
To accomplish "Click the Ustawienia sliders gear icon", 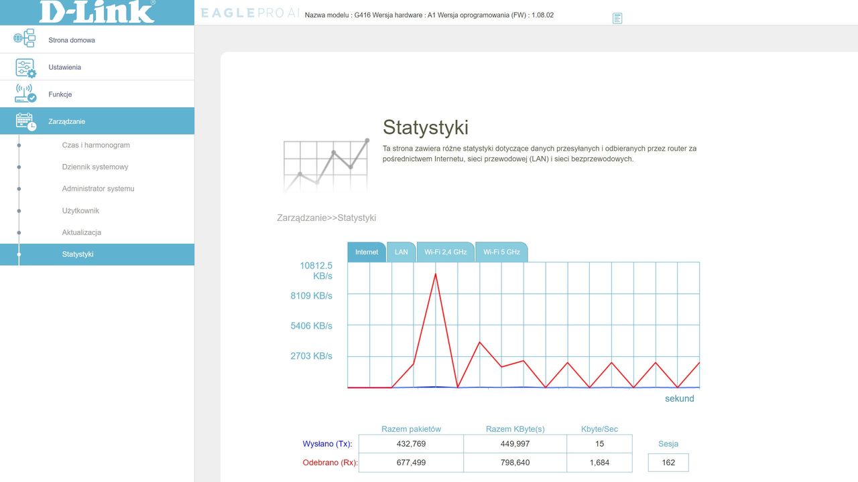I will tap(25, 68).
